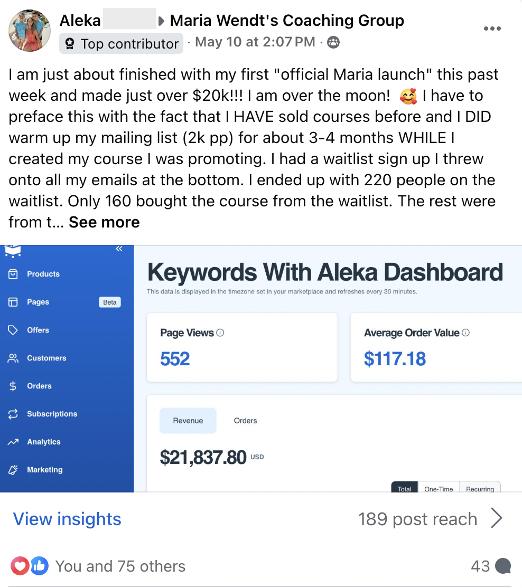Click the 43 comments bubble icon
The image size is (522, 588).
pos(503,566)
